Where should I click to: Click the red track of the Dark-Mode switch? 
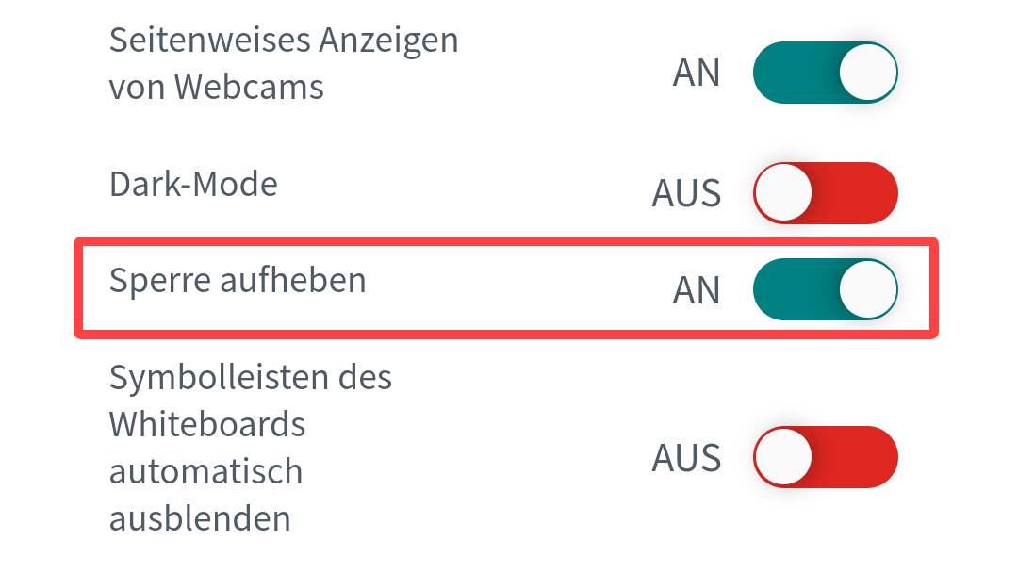click(856, 193)
